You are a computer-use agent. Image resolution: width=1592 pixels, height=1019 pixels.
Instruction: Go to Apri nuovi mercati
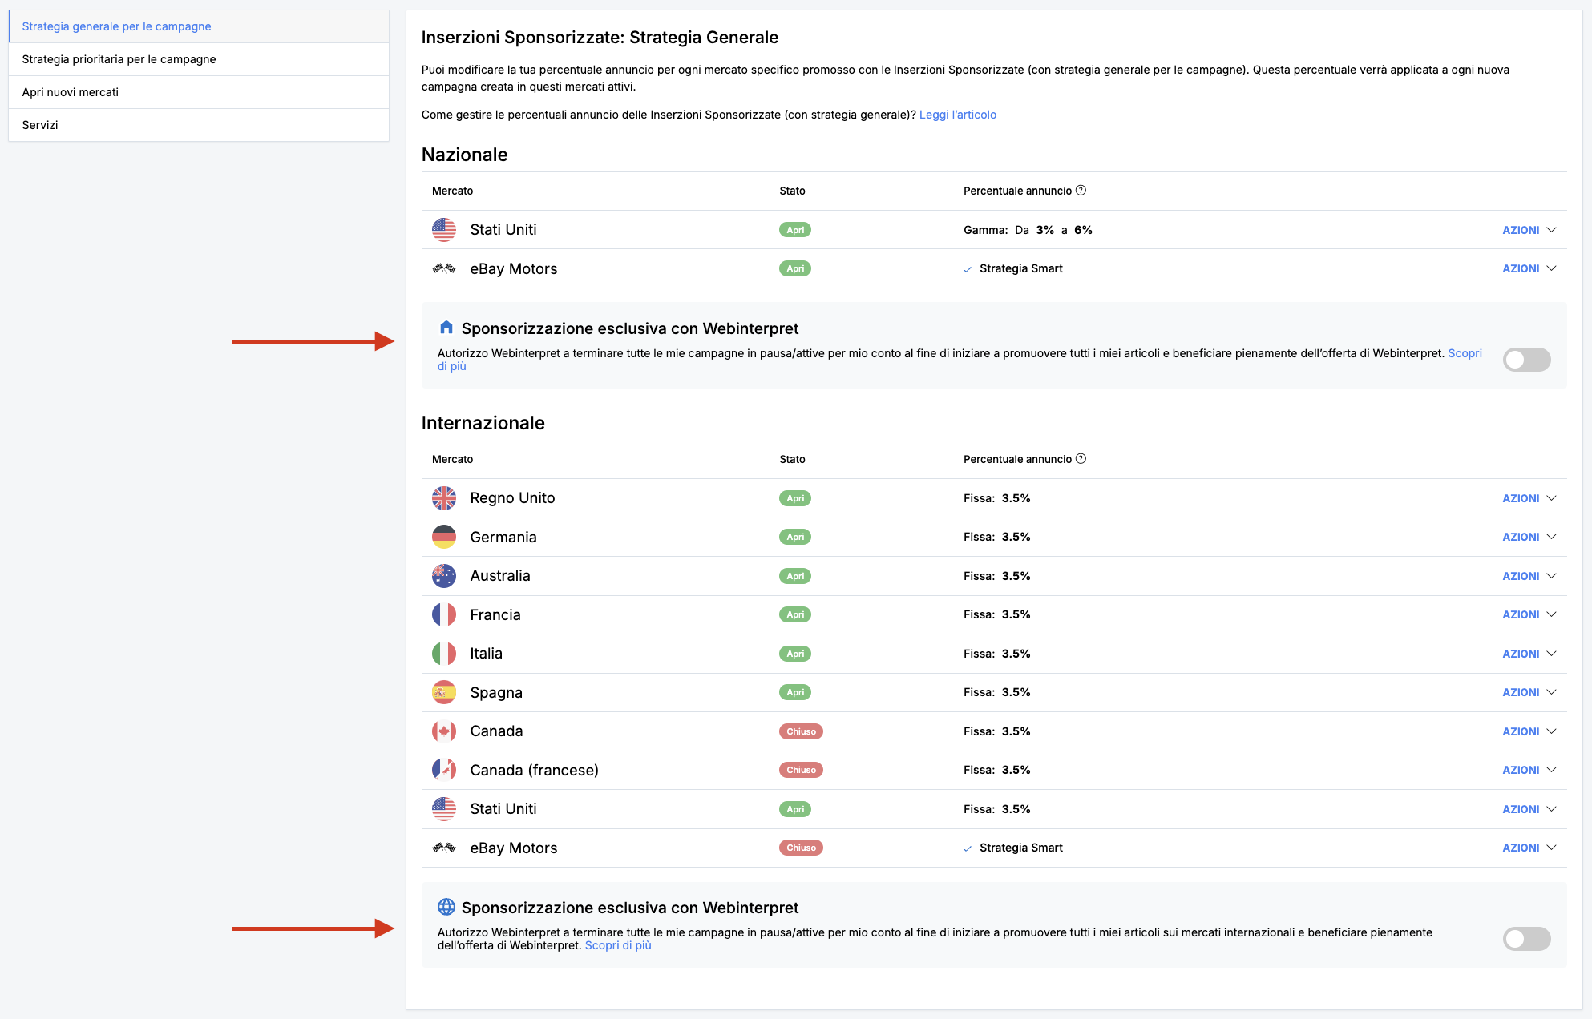pyautogui.click(x=199, y=92)
